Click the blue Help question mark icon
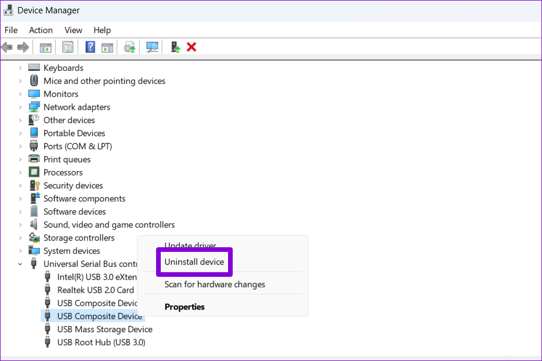 pyautogui.click(x=91, y=47)
